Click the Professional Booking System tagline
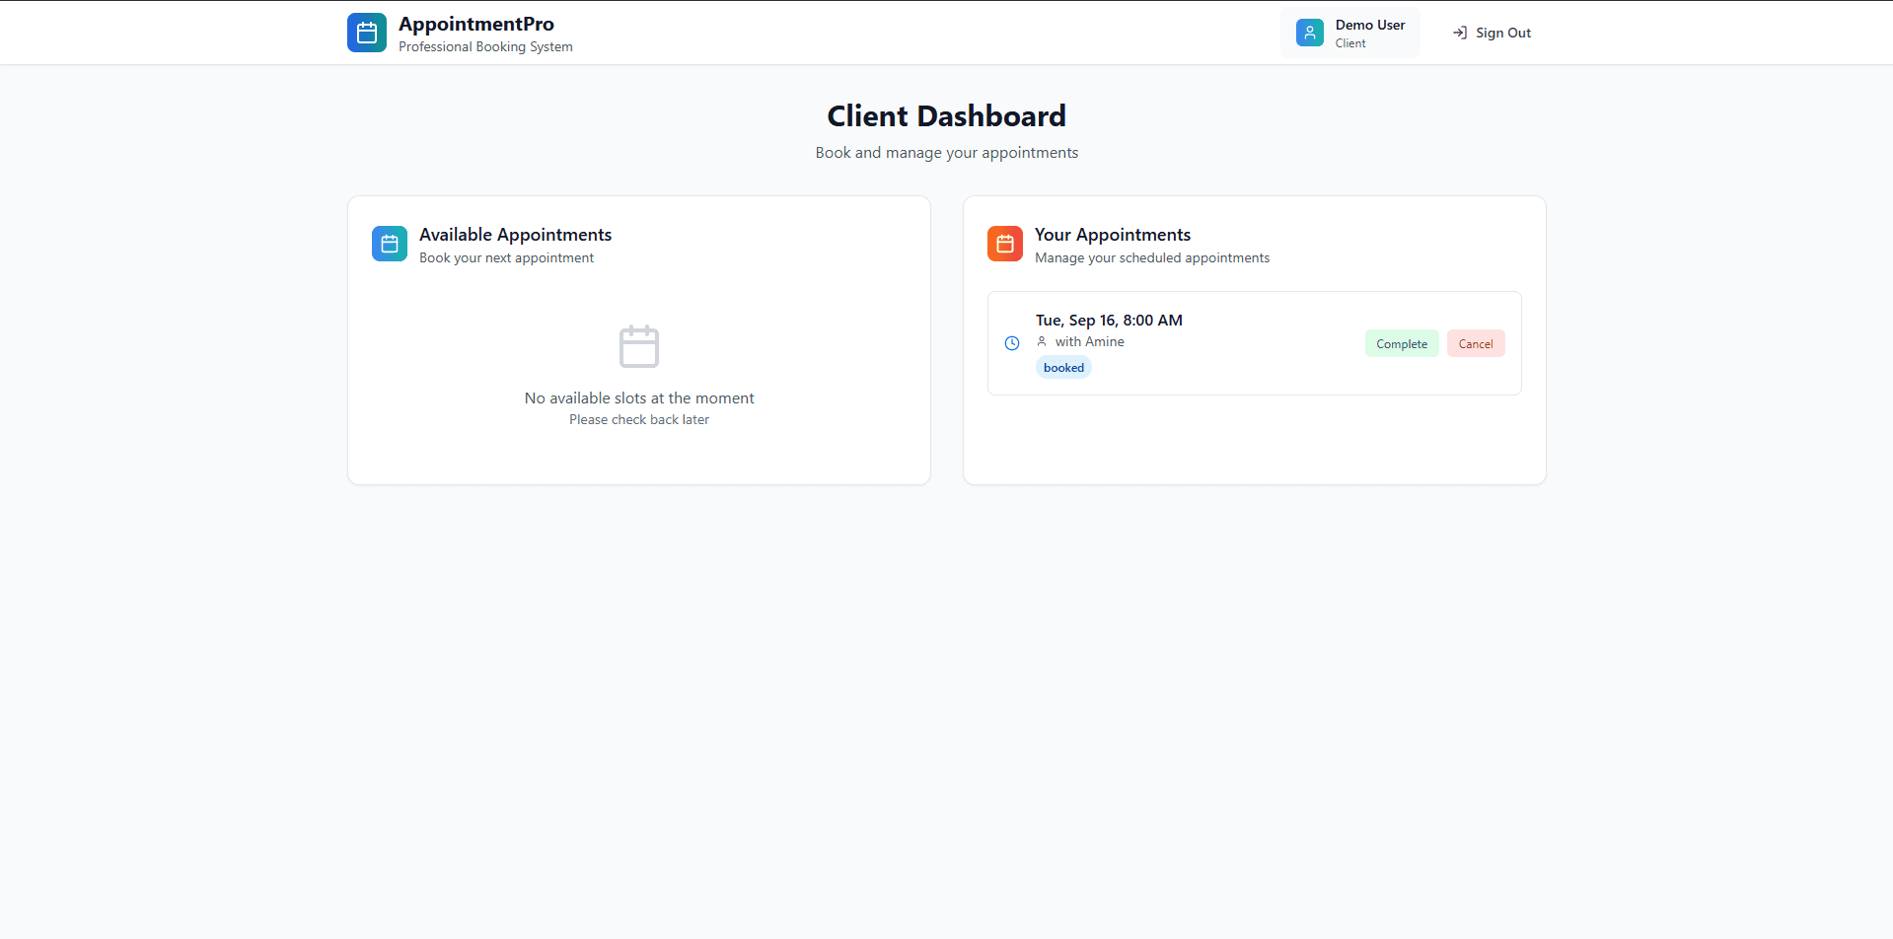 (x=485, y=46)
